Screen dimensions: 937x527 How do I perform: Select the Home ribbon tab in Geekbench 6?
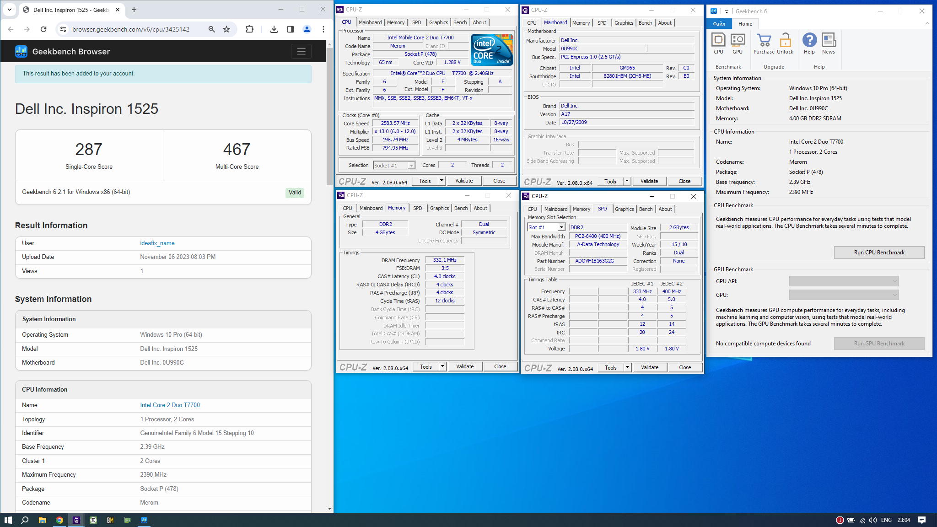[745, 24]
